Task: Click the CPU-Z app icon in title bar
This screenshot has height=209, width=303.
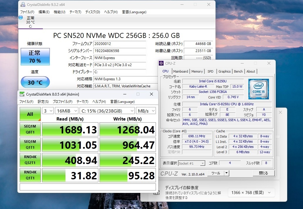Action: point(161,63)
